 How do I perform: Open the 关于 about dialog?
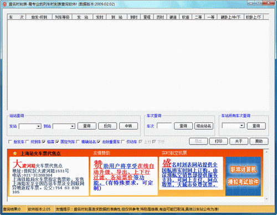[x=239, y=141]
